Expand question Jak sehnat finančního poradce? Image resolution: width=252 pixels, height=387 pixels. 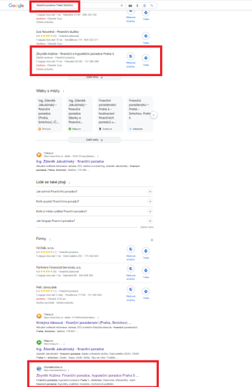(94, 192)
